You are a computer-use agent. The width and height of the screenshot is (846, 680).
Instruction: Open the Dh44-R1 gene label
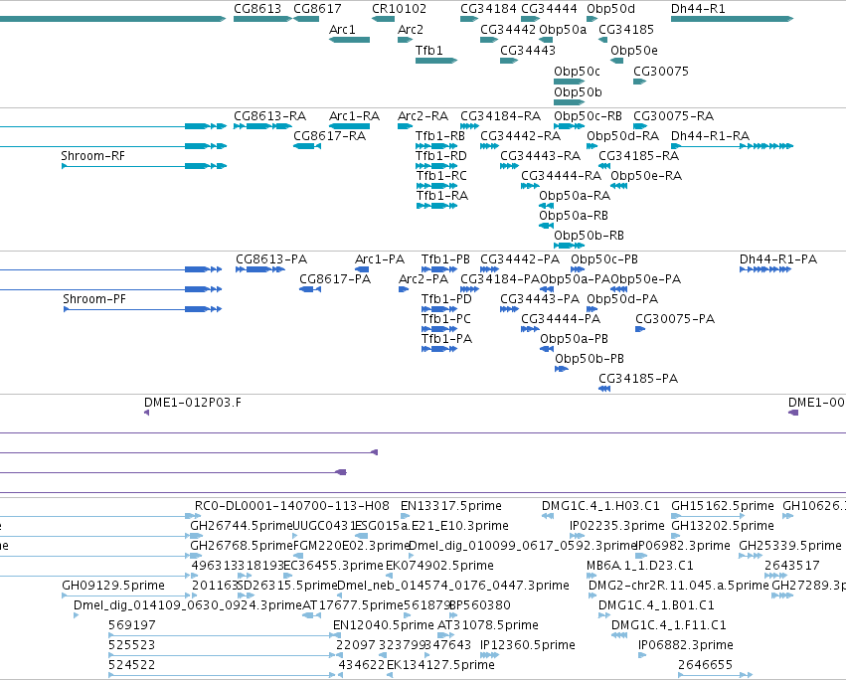(698, 9)
